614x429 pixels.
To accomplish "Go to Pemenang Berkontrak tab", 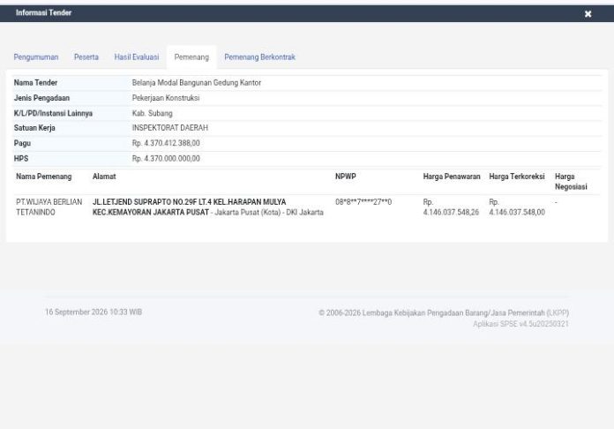I will [x=259, y=57].
